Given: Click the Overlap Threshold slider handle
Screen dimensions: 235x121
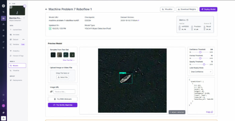Looking at the screenshot, I should pyautogui.click(x=200, y=58).
